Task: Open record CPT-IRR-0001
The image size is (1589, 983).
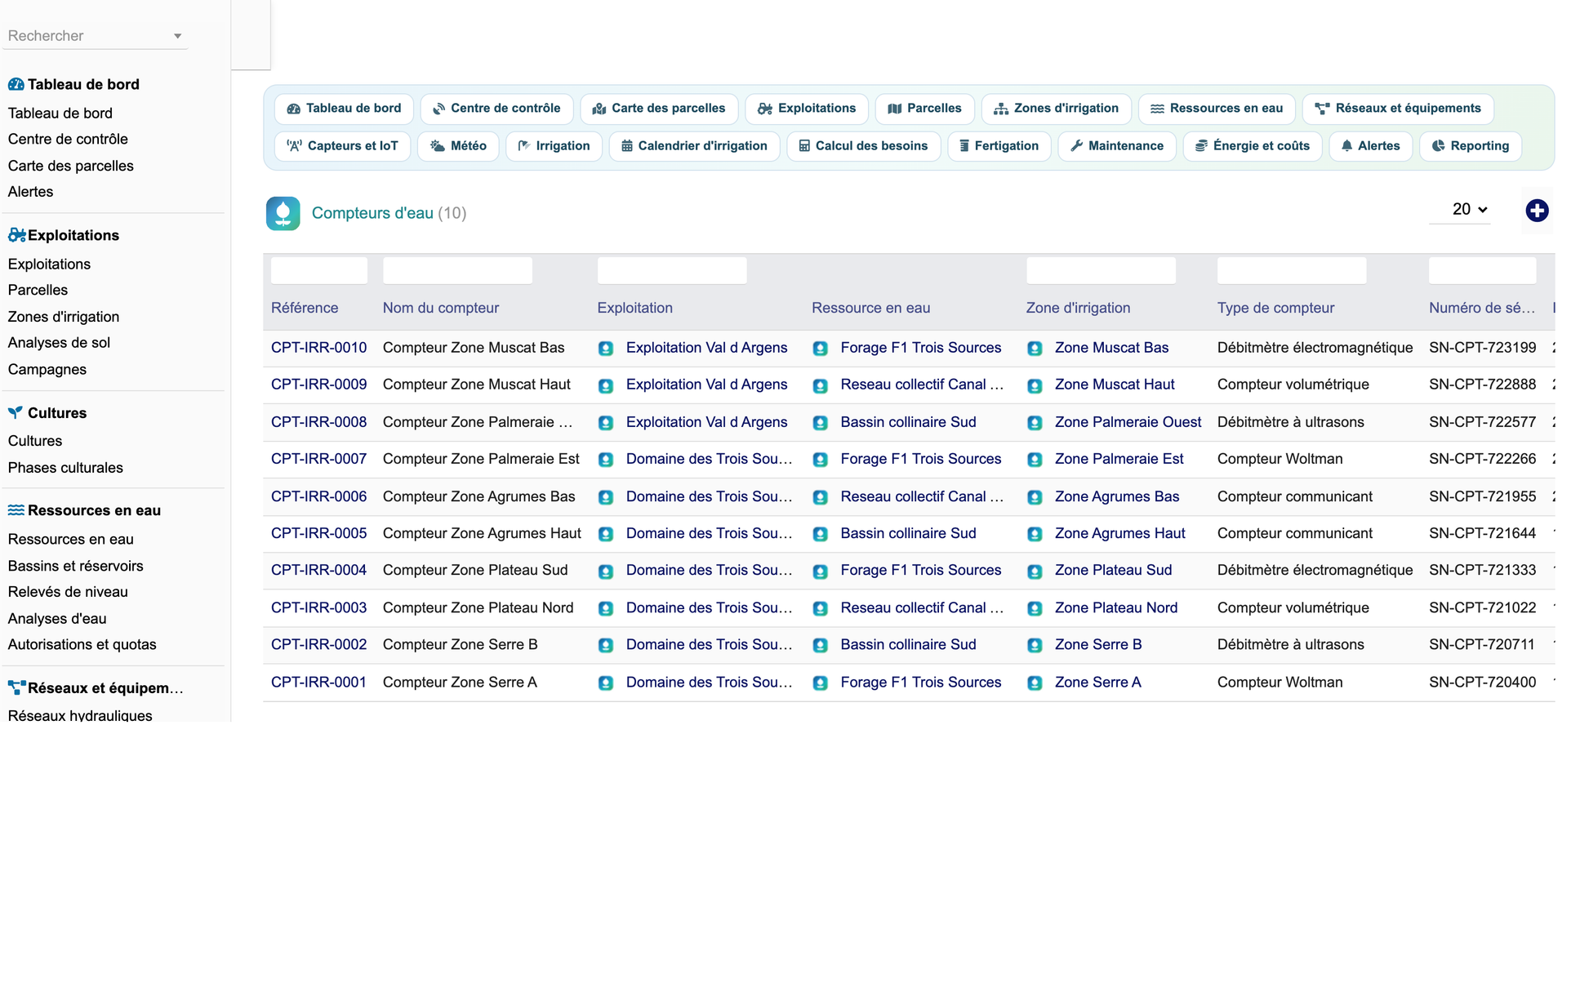Action: pos(318,683)
